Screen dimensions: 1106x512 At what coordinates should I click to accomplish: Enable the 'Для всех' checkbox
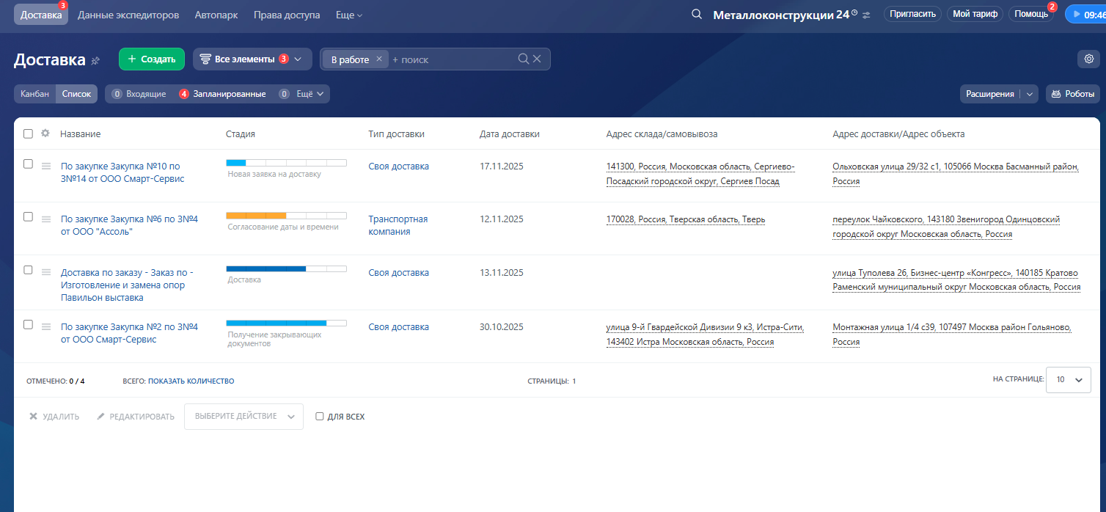click(x=320, y=417)
